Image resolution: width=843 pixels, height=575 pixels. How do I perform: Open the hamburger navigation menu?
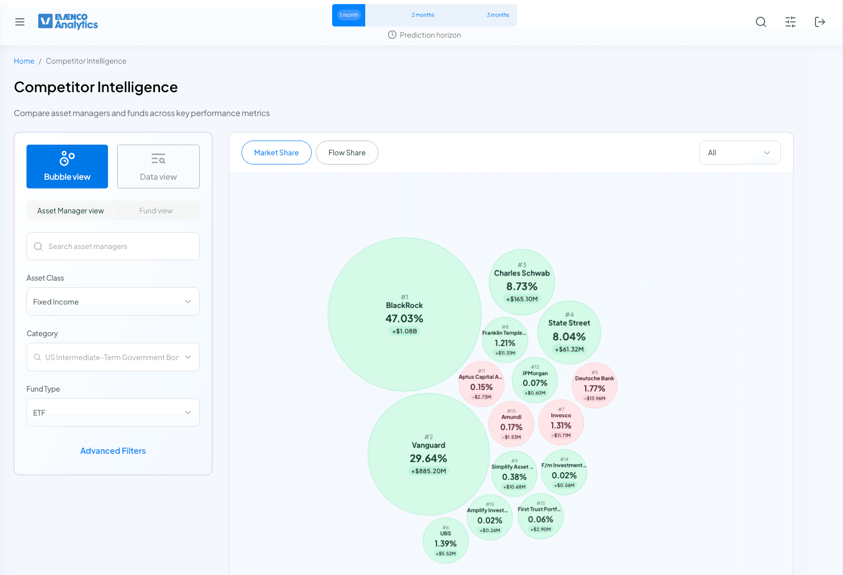pos(20,22)
